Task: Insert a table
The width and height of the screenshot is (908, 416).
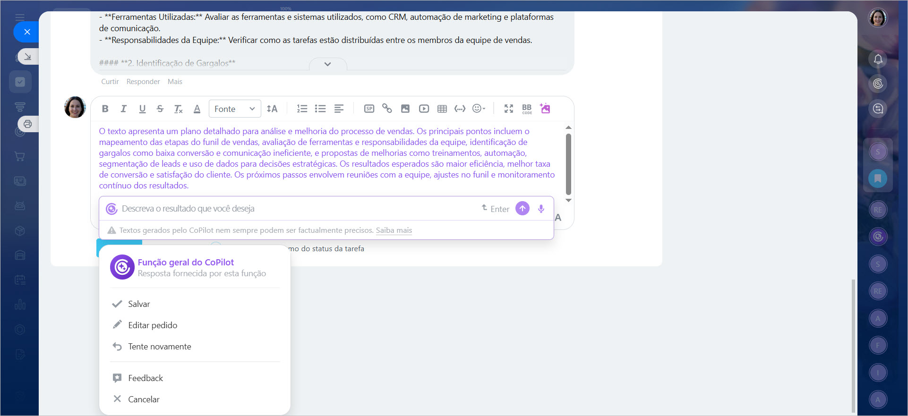Action: click(442, 109)
